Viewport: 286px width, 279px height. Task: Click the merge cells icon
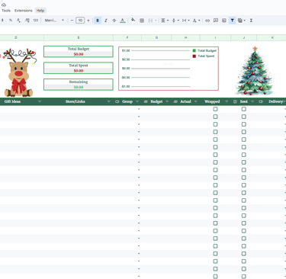[150, 21]
